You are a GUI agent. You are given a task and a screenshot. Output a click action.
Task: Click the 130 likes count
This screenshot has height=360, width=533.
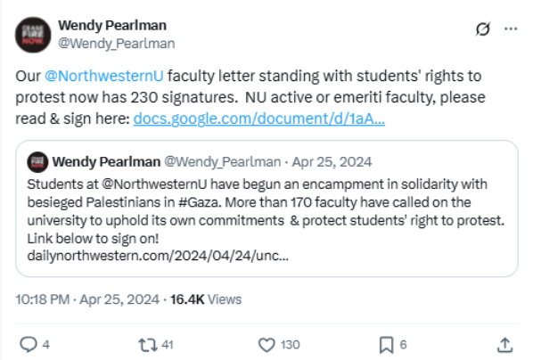290,345
